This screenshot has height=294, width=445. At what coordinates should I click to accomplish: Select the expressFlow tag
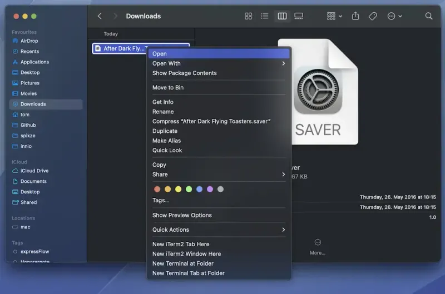[46, 251]
